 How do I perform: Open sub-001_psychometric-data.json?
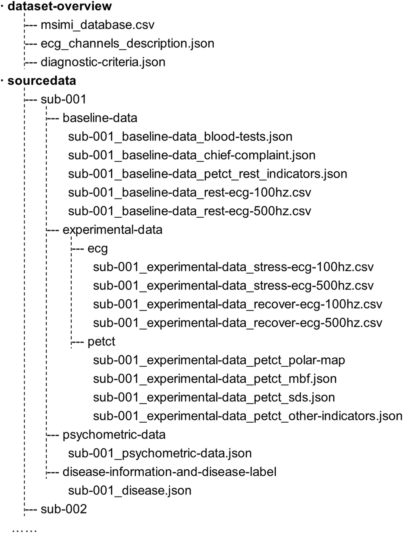160,453
